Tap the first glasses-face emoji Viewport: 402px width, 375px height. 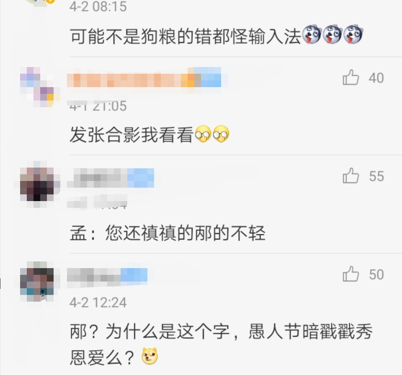click(x=203, y=134)
